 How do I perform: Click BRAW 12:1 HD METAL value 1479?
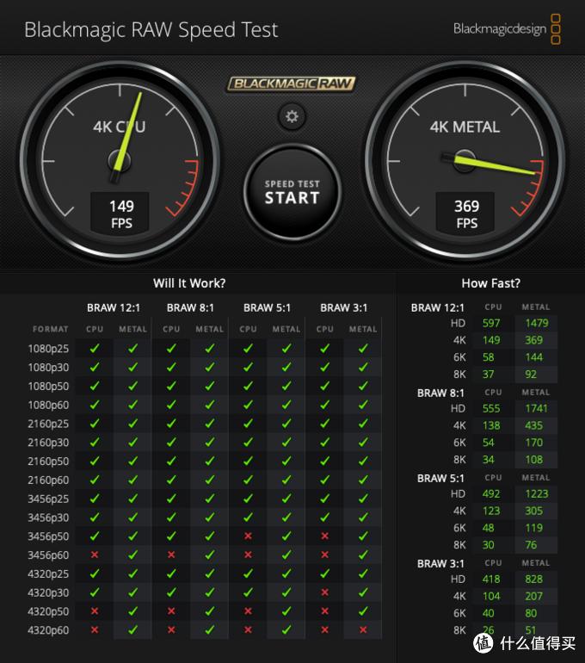(x=537, y=323)
